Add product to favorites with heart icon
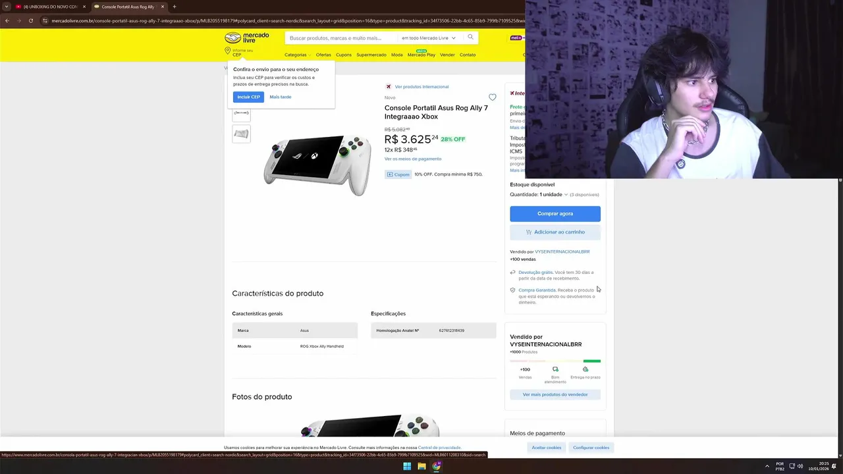The width and height of the screenshot is (843, 474). click(492, 97)
